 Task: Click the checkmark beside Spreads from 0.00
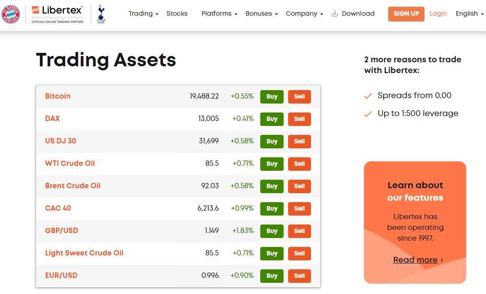(368, 95)
